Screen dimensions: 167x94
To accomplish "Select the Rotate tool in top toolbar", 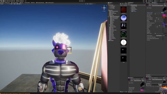I will (x=6, y=1).
